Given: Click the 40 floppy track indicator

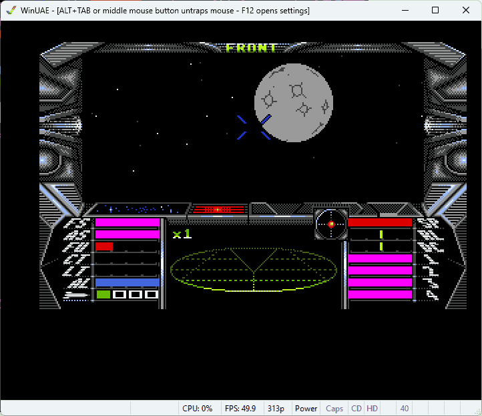Looking at the screenshot, I should click(x=405, y=408).
